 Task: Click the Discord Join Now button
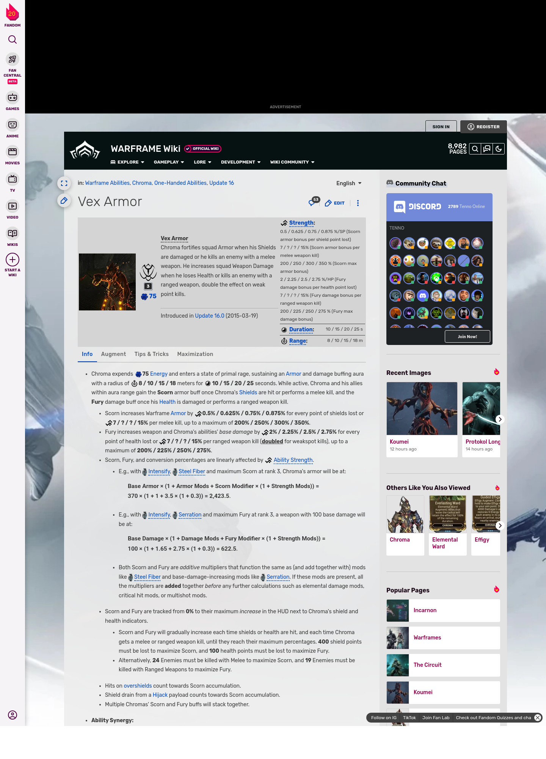pos(467,336)
